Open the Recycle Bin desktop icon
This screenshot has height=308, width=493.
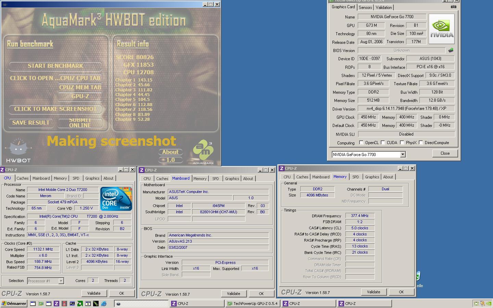(418, 276)
